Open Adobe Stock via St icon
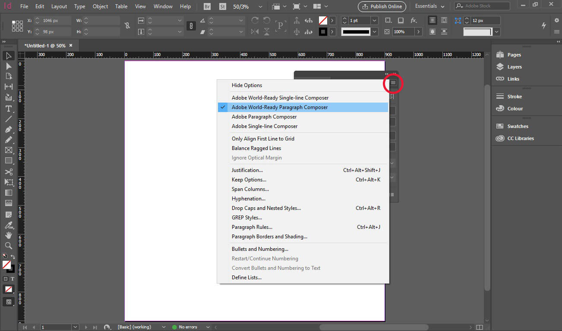Image resolution: width=562 pixels, height=331 pixels. [x=223, y=6]
